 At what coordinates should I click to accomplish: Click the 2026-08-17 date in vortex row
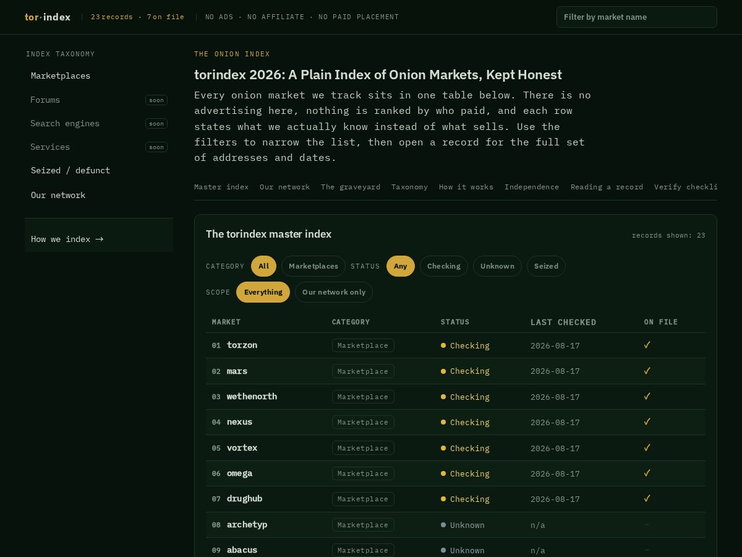[x=555, y=448]
